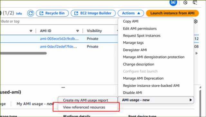Click the blue circular icon in top bar

click(x=173, y=3)
